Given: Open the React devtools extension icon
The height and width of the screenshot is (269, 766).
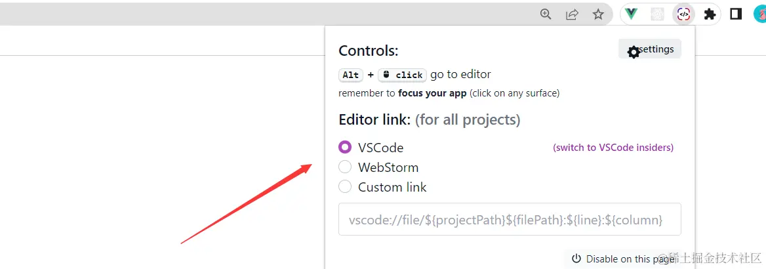Looking at the screenshot, I should point(657,14).
